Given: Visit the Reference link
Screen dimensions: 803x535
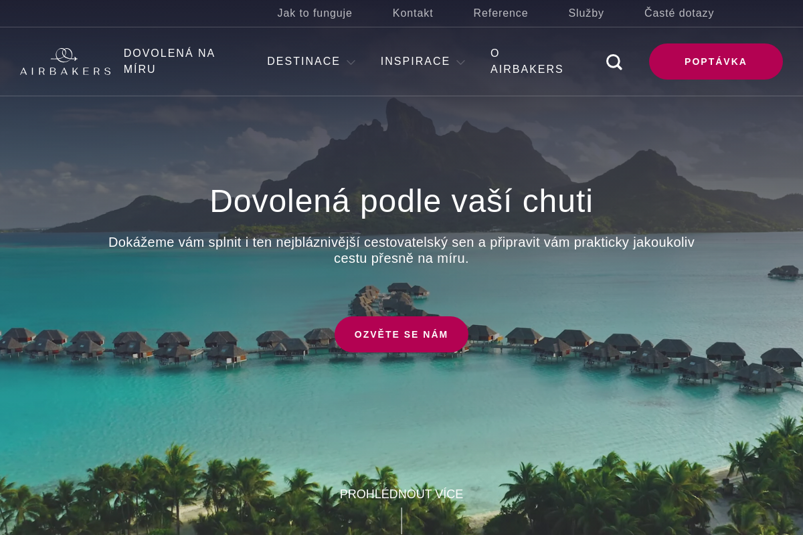Looking at the screenshot, I should [501, 13].
